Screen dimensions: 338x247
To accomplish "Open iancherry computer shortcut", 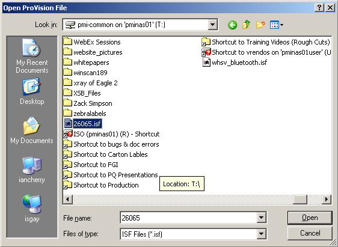I will [32, 170].
